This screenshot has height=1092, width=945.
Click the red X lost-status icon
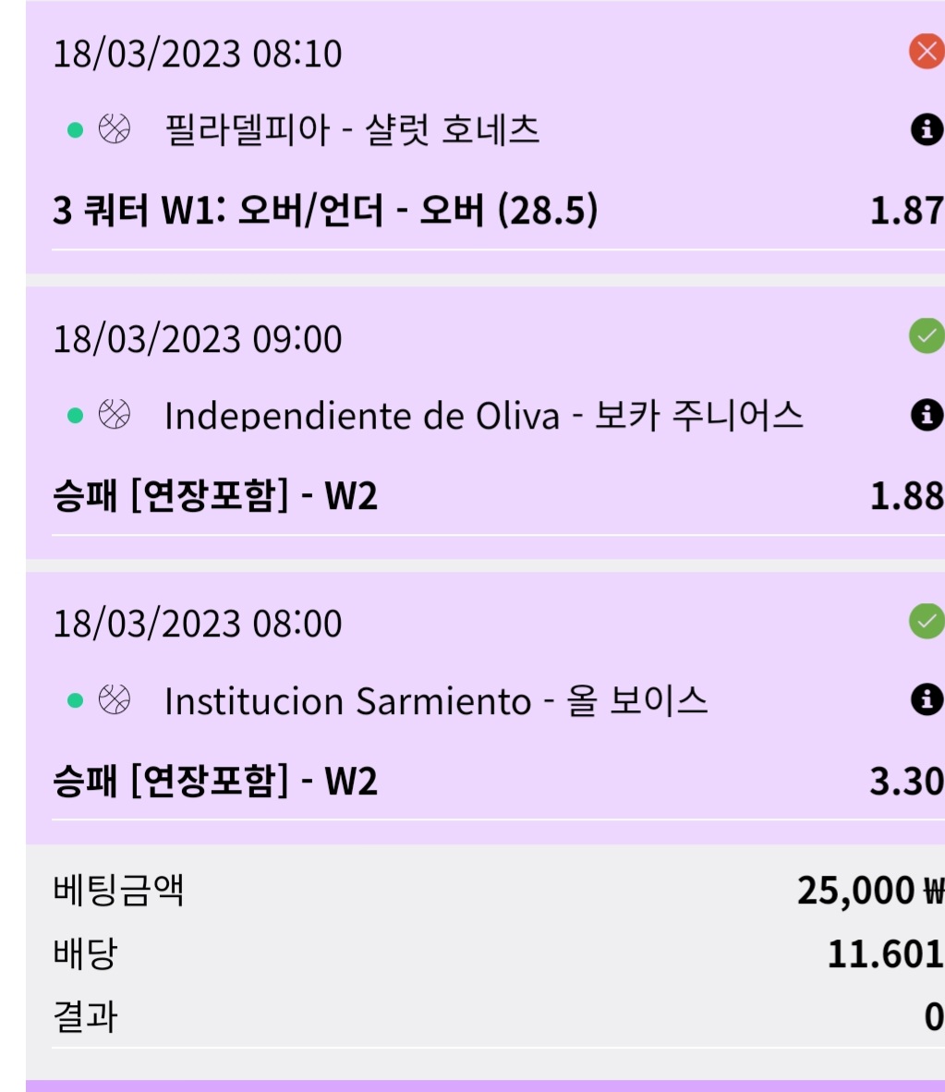[x=927, y=51]
